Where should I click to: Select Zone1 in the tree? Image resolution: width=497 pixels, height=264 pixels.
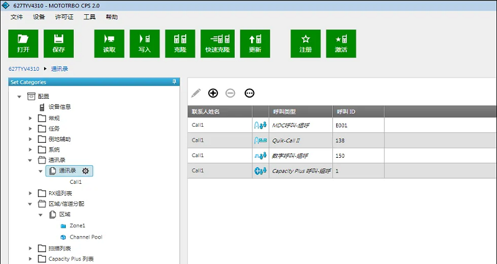(77, 225)
